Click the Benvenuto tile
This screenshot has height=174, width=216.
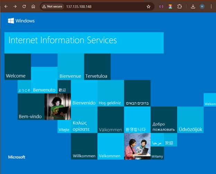[44, 80]
